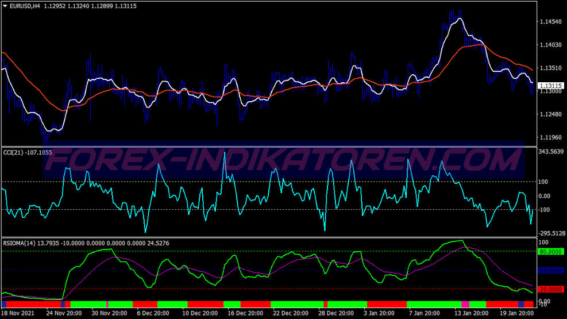Viewport: 567px width, 319px height.
Task: Click the CCI maximum value 343.5639
Action: point(551,152)
